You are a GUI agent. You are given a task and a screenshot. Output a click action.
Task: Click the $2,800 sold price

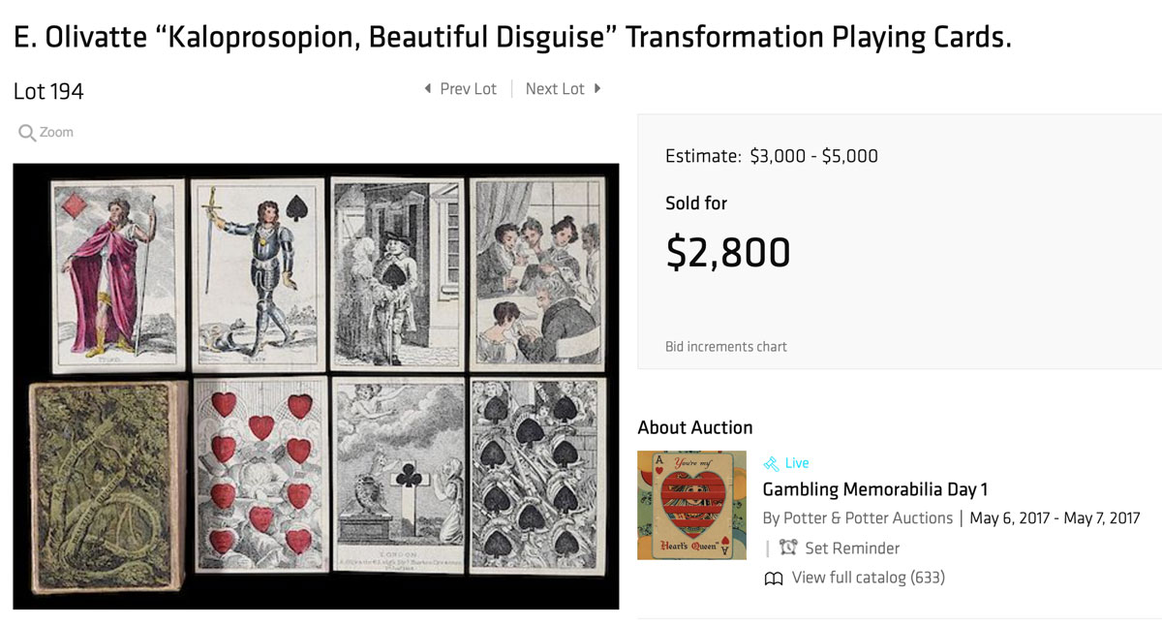[728, 252]
